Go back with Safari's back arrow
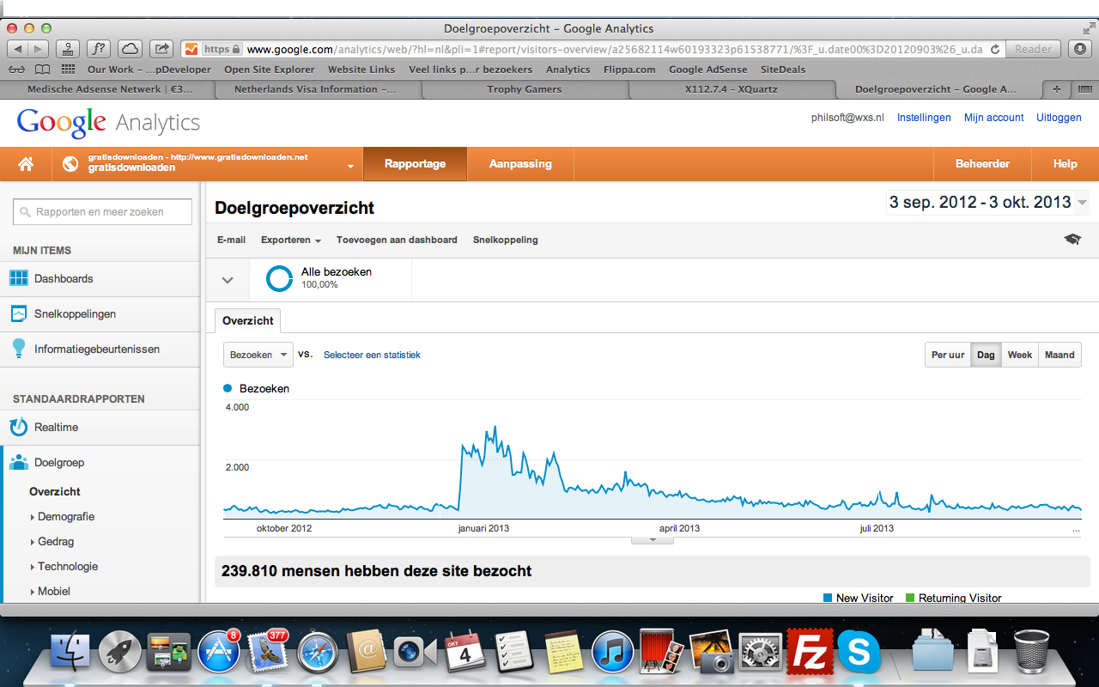Screen dimensions: 1099x687 coord(18,49)
